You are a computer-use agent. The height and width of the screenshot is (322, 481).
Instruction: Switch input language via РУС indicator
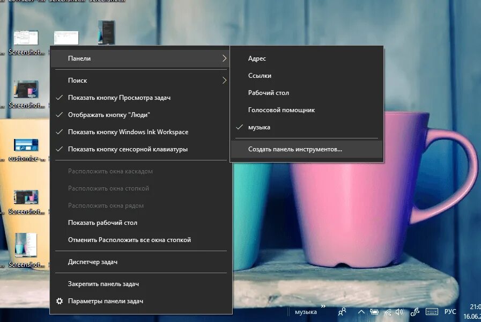click(x=450, y=312)
